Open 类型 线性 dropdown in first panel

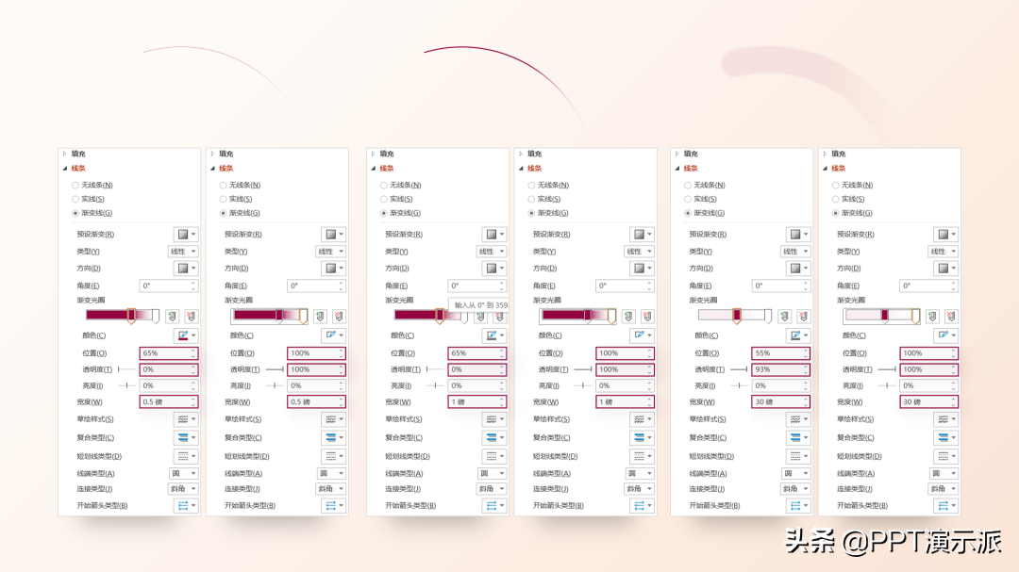pyautogui.click(x=183, y=252)
